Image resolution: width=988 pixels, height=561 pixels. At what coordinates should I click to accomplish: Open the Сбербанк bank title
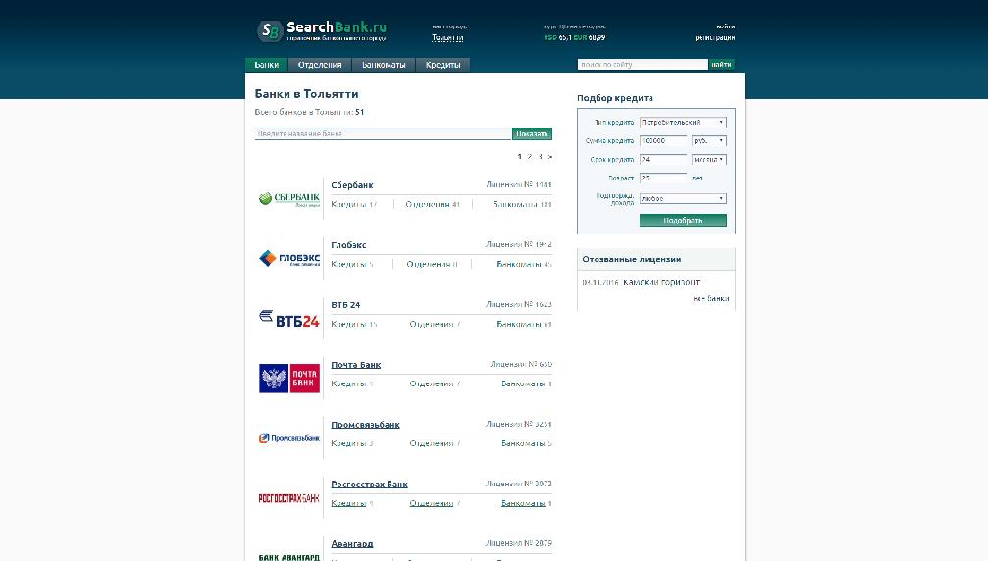352,185
